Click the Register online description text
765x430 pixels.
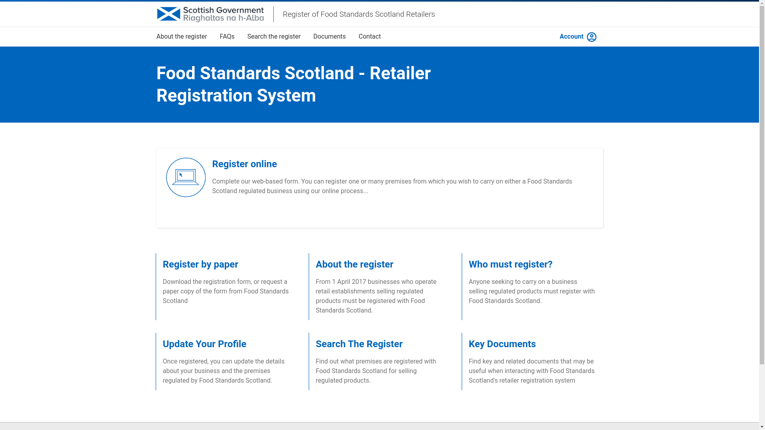392,186
